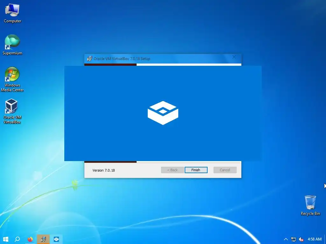Open the clock showing 4:58 AM
This screenshot has width=326, height=244.
[314, 239]
